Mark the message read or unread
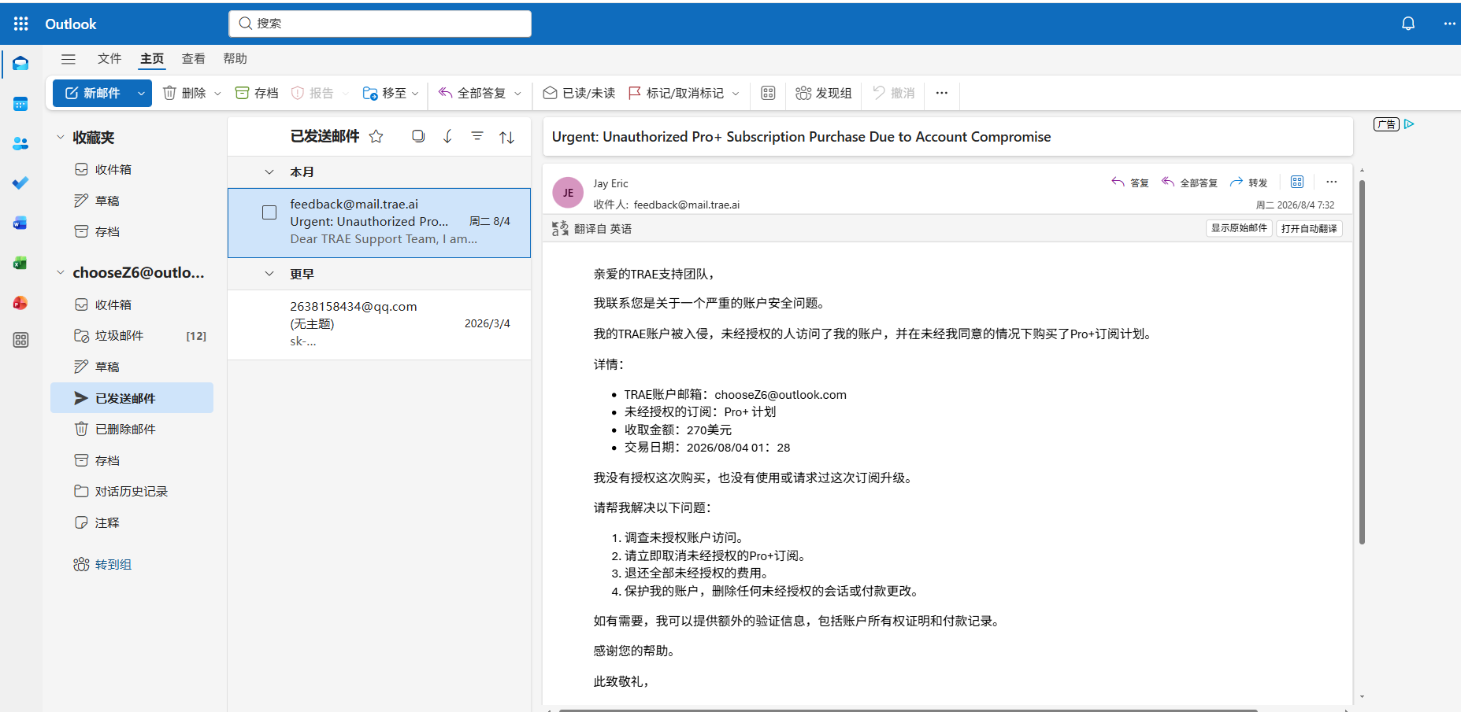This screenshot has width=1461, height=712. (579, 93)
